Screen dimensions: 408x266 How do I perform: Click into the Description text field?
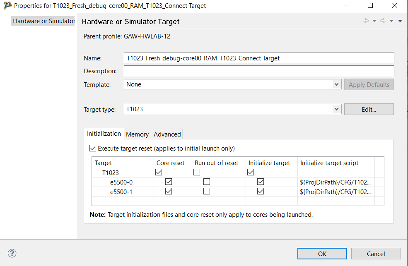click(x=259, y=71)
